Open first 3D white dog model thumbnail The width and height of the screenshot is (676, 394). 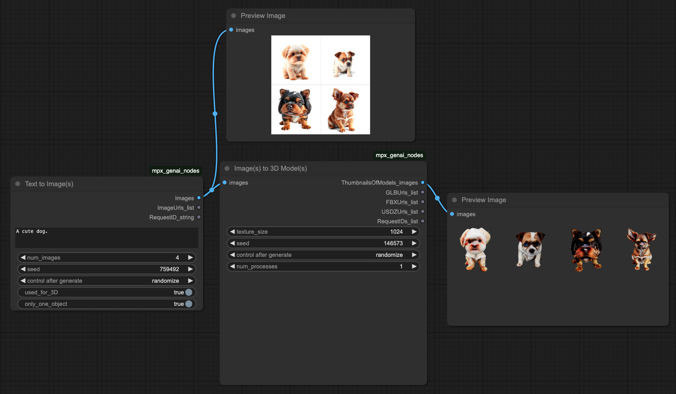475,250
